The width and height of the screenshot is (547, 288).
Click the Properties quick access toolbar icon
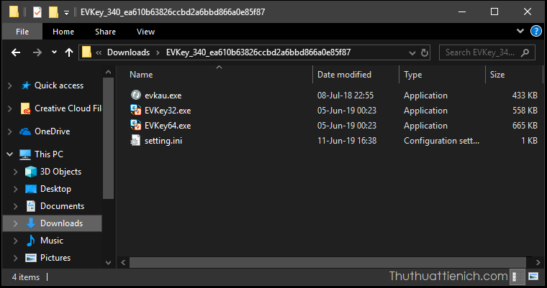click(x=37, y=11)
